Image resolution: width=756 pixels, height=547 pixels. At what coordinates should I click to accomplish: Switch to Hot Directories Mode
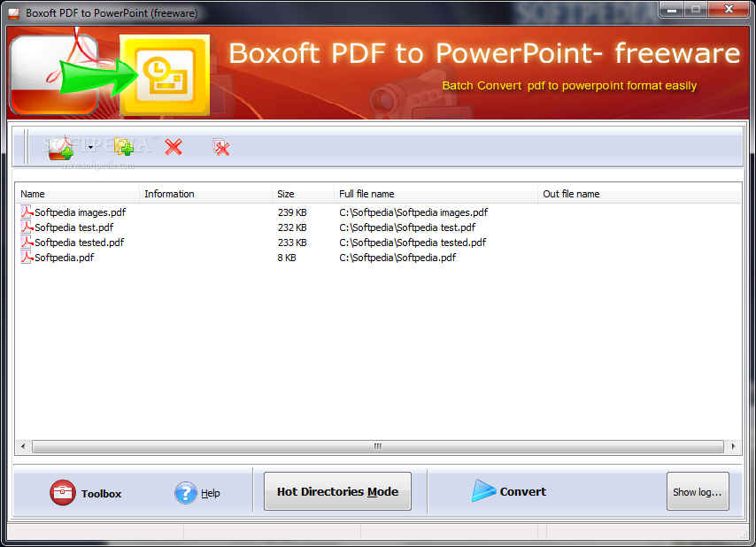[337, 491]
